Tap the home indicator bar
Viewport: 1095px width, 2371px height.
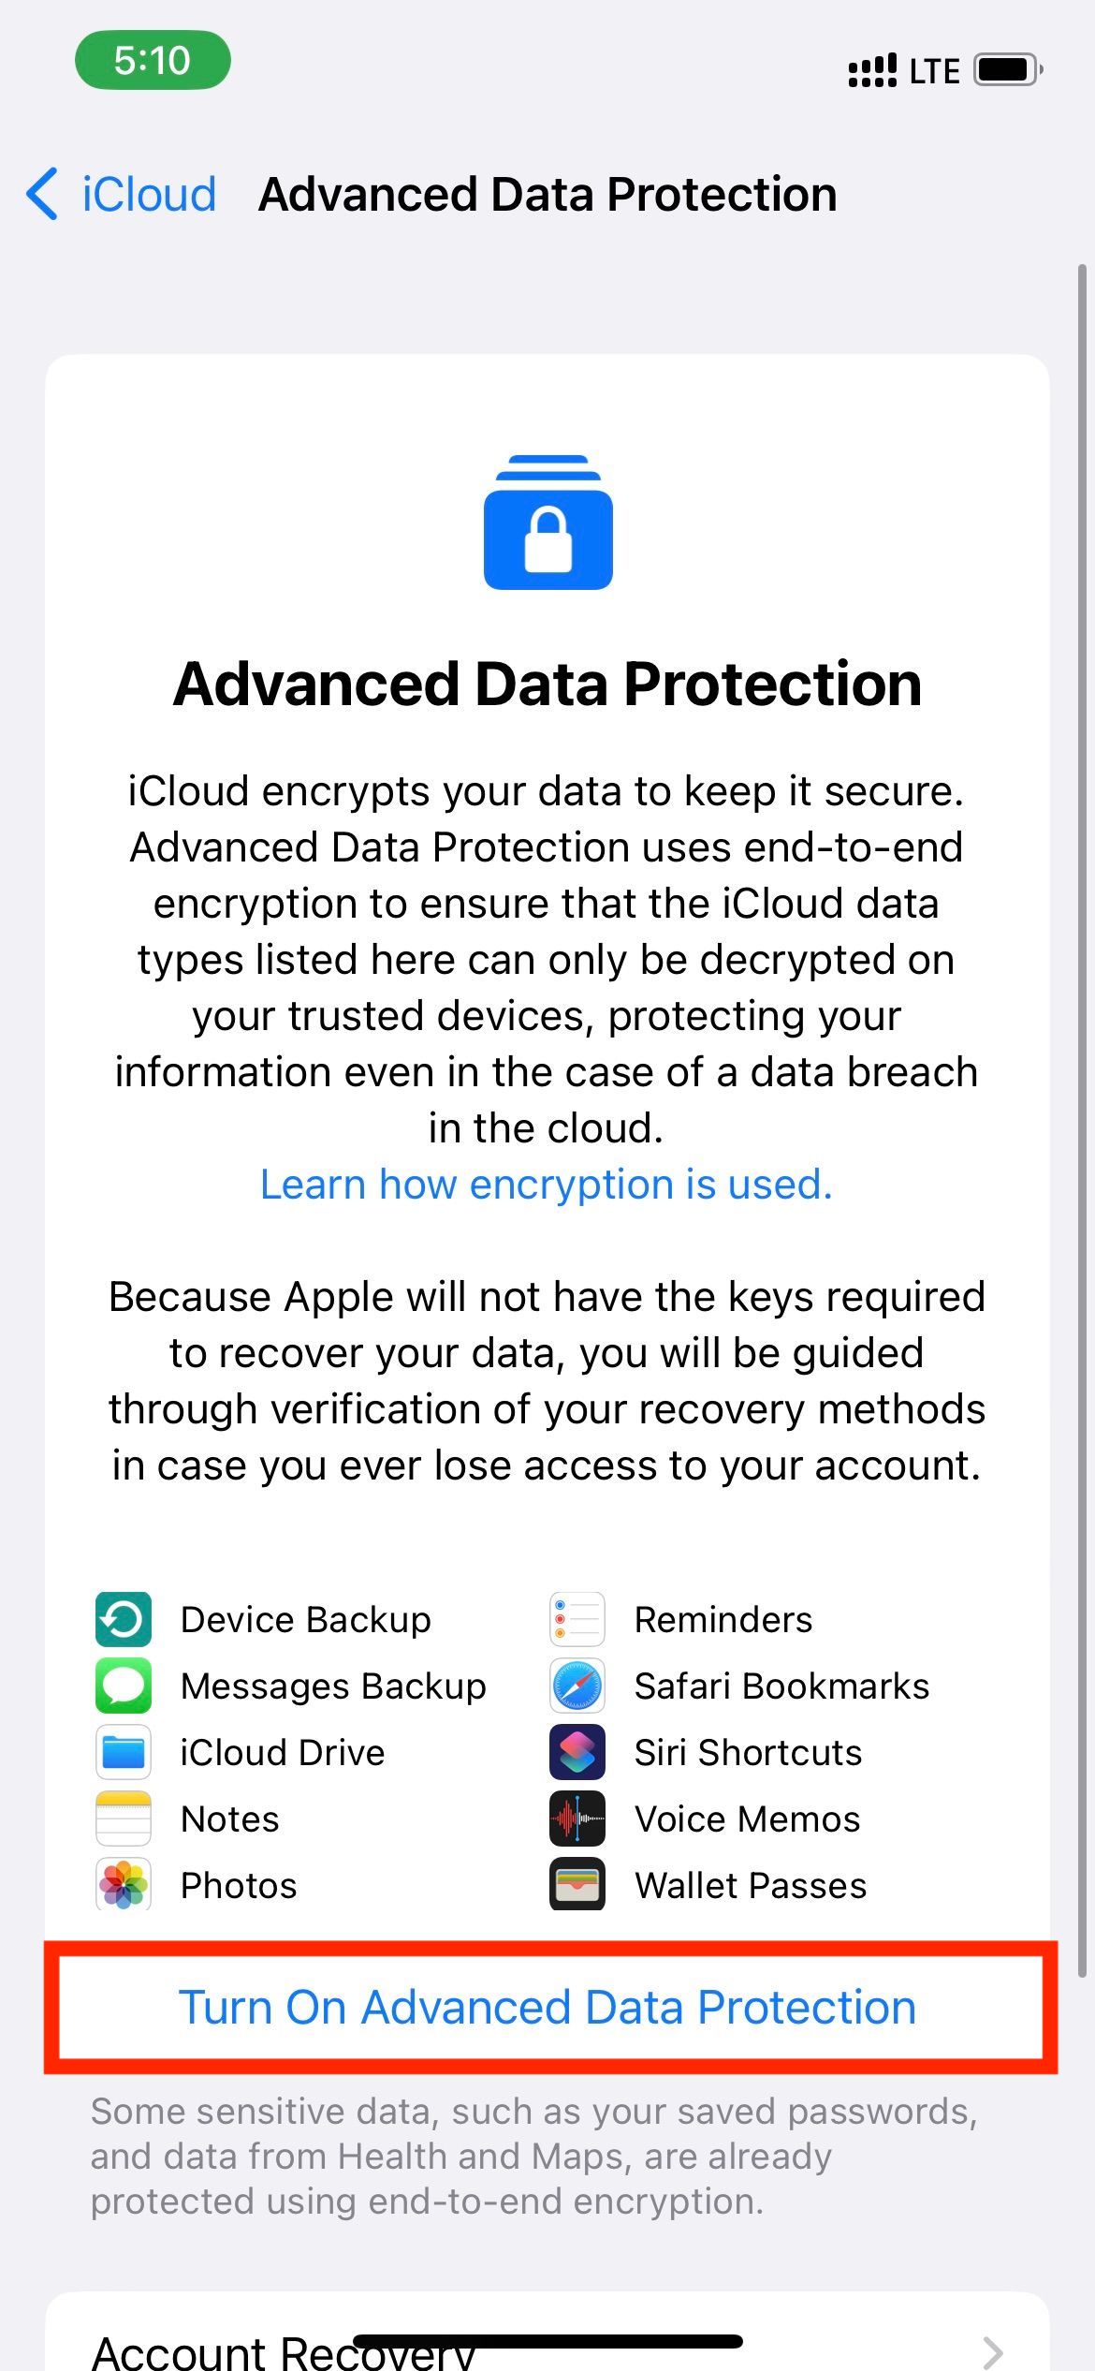click(547, 2341)
